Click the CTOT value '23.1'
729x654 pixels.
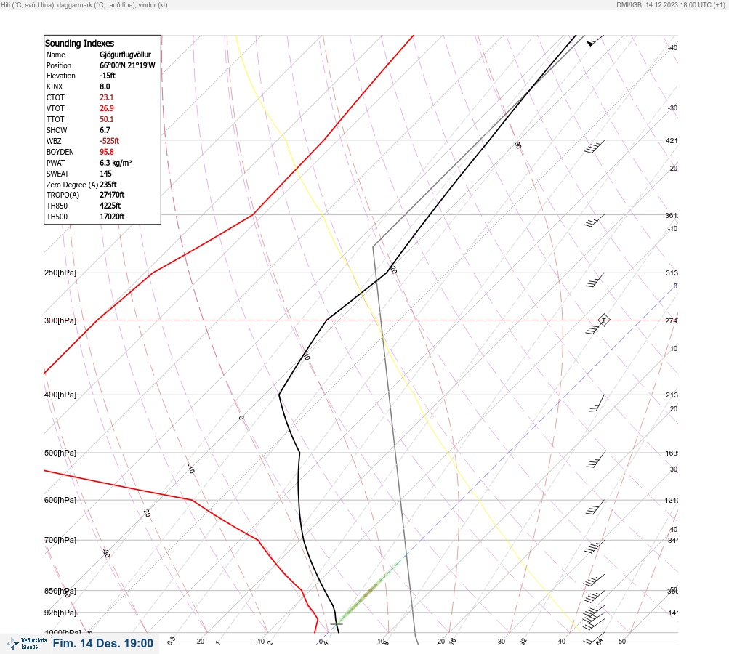point(106,97)
